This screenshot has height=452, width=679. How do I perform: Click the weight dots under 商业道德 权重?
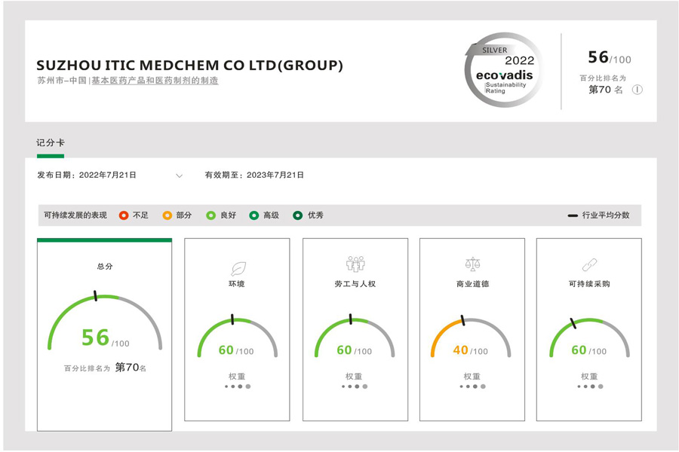click(x=472, y=386)
